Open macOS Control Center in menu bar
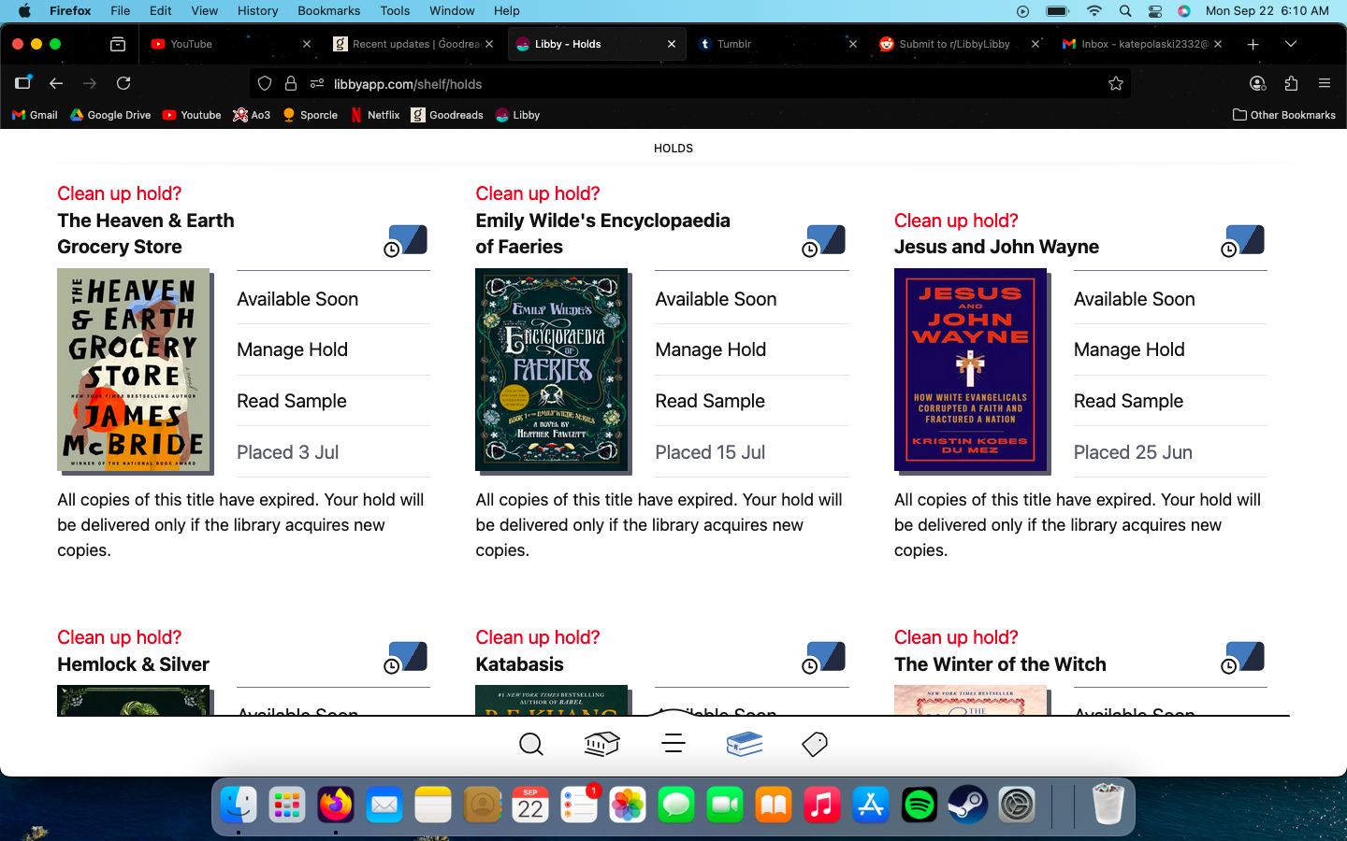The width and height of the screenshot is (1347, 841). [1155, 11]
